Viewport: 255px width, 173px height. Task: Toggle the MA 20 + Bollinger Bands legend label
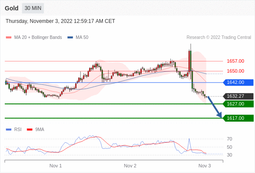(x=38, y=38)
